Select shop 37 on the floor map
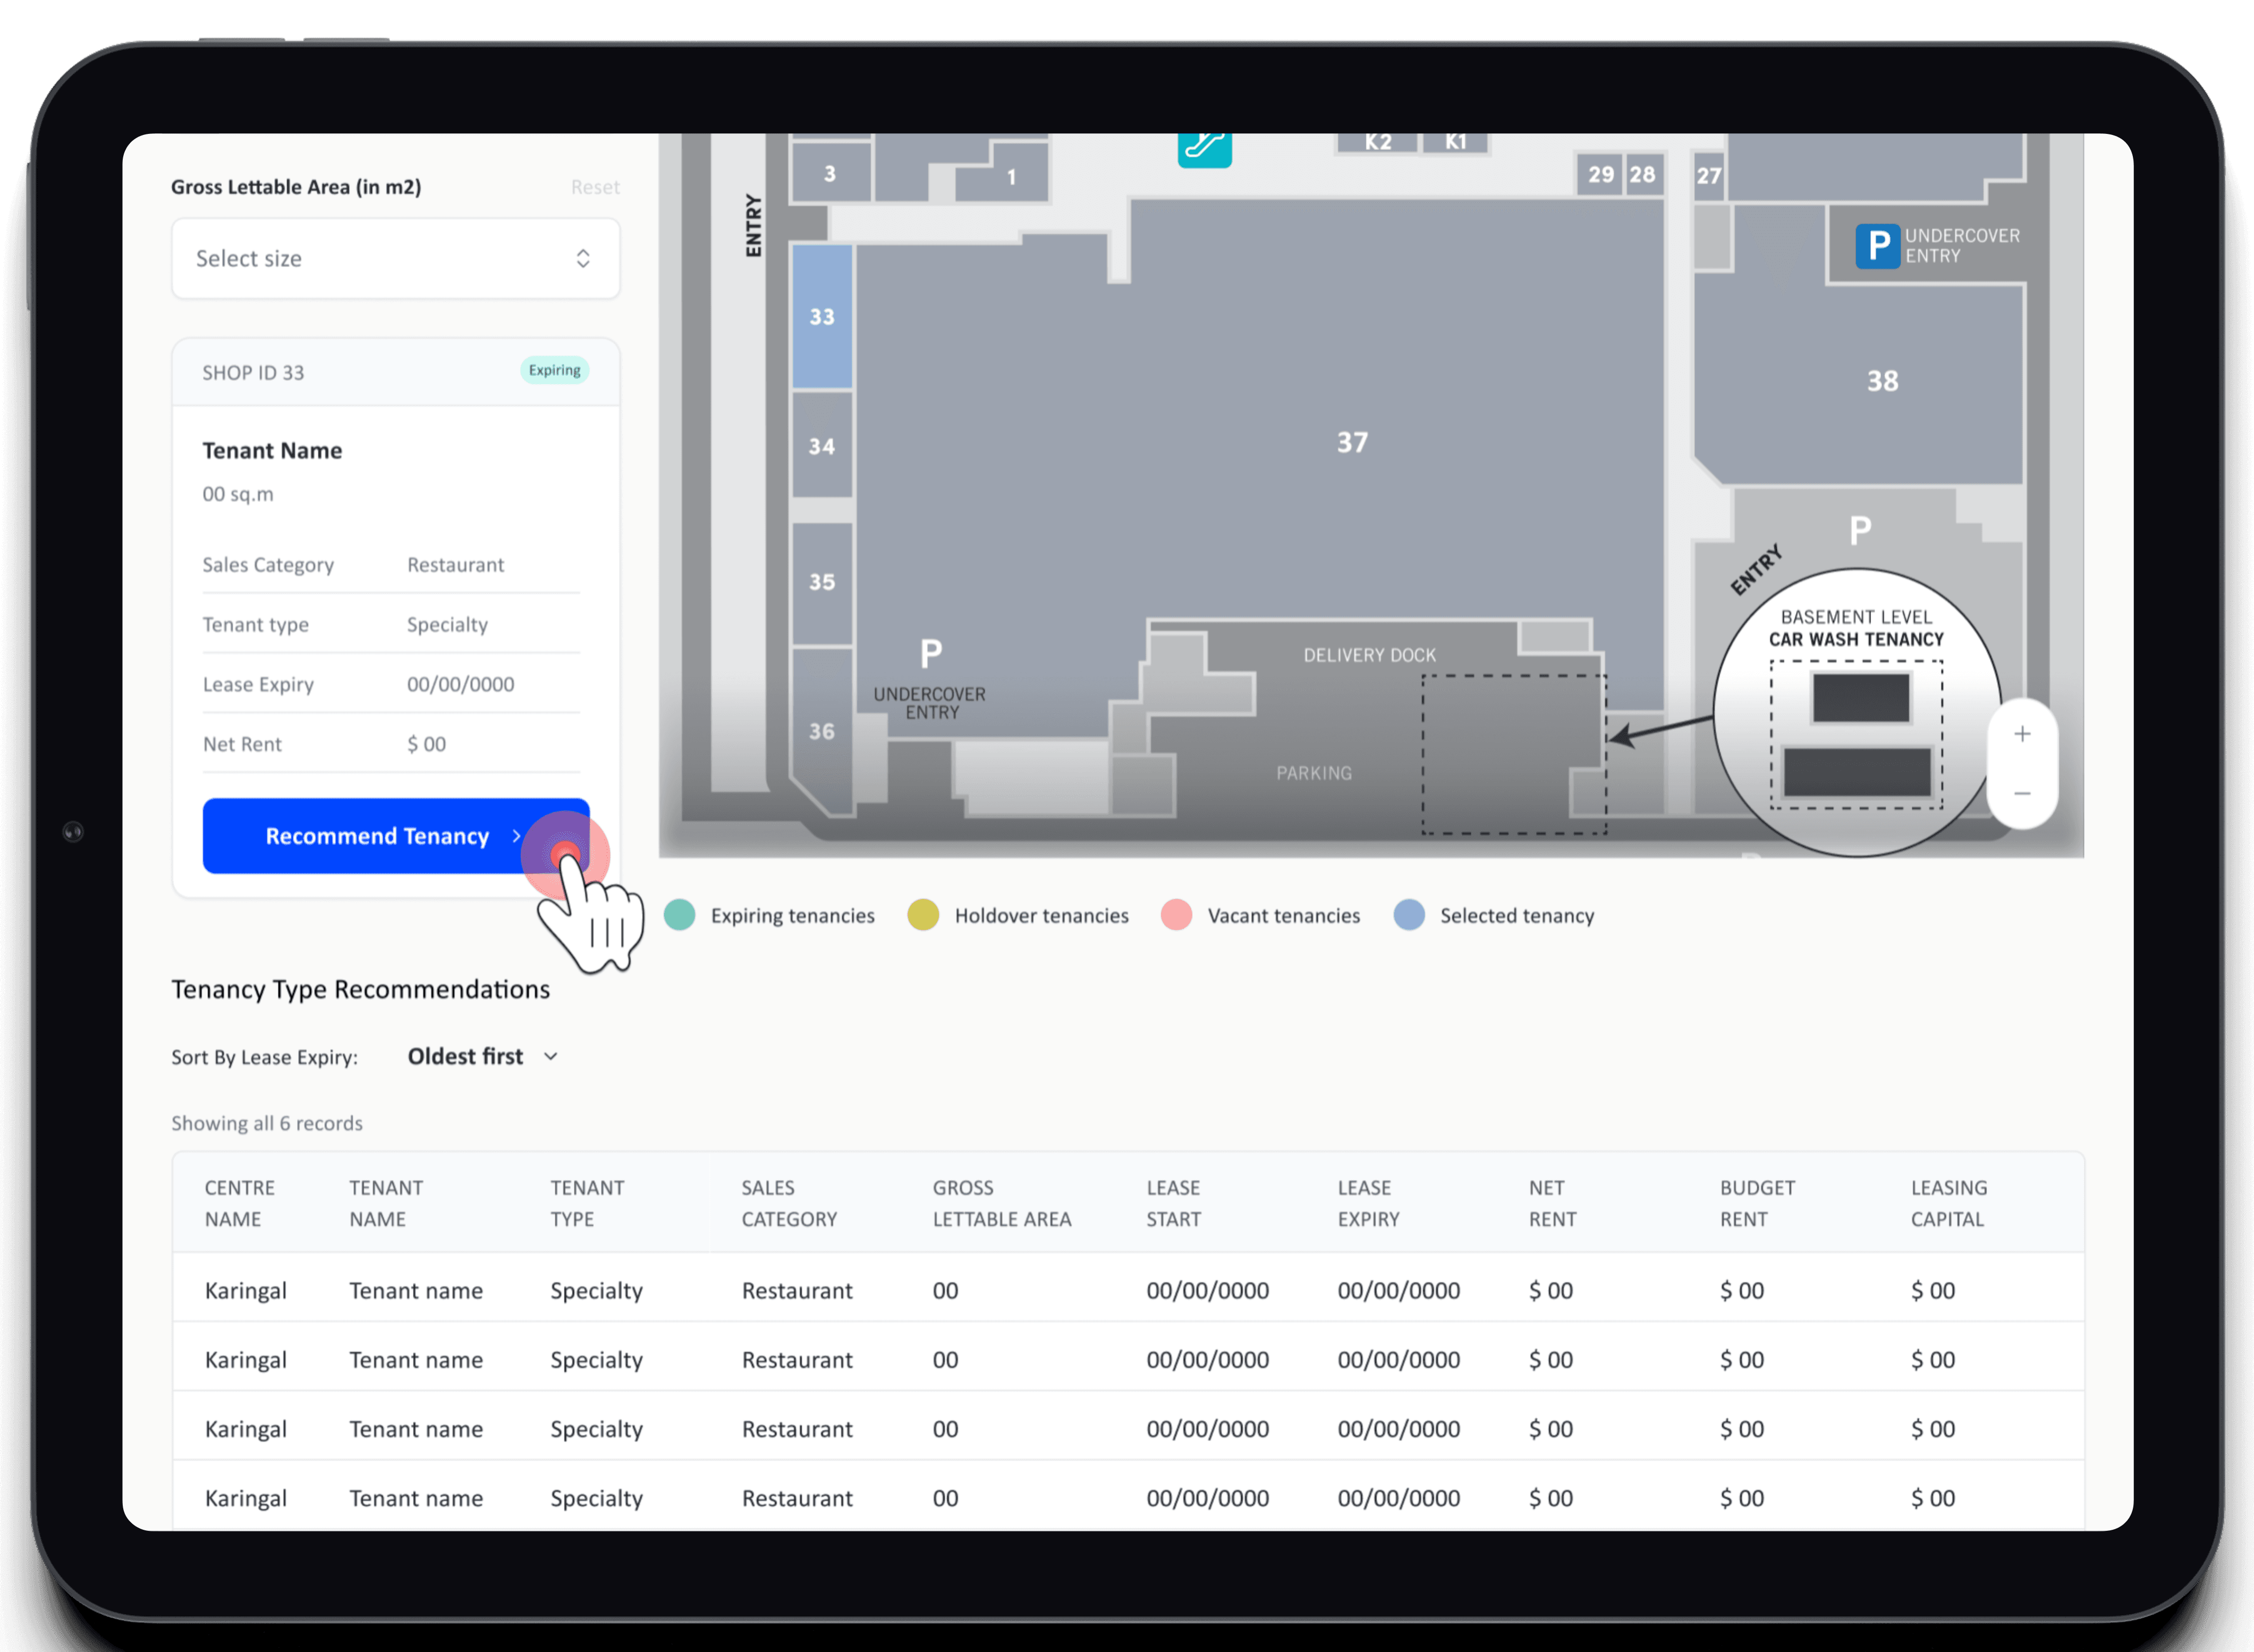The image size is (2254, 1652). (1352, 442)
